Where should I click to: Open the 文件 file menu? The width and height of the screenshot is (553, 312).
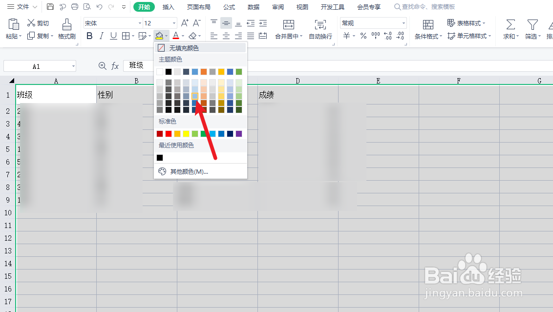pyautogui.click(x=22, y=7)
